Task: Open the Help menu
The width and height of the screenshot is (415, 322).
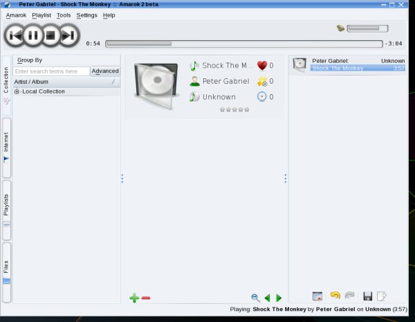Action: 109,15
